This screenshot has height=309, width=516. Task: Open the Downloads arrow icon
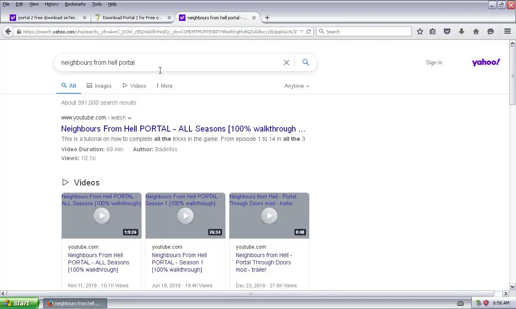coord(462,31)
